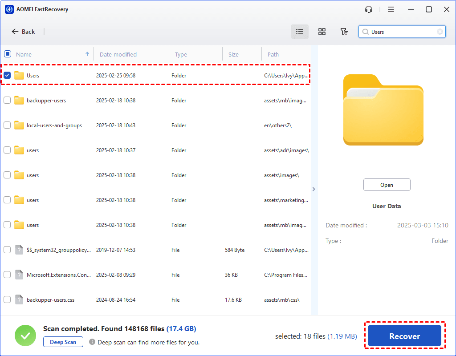
Task: Open the filter options
Action: click(344, 32)
